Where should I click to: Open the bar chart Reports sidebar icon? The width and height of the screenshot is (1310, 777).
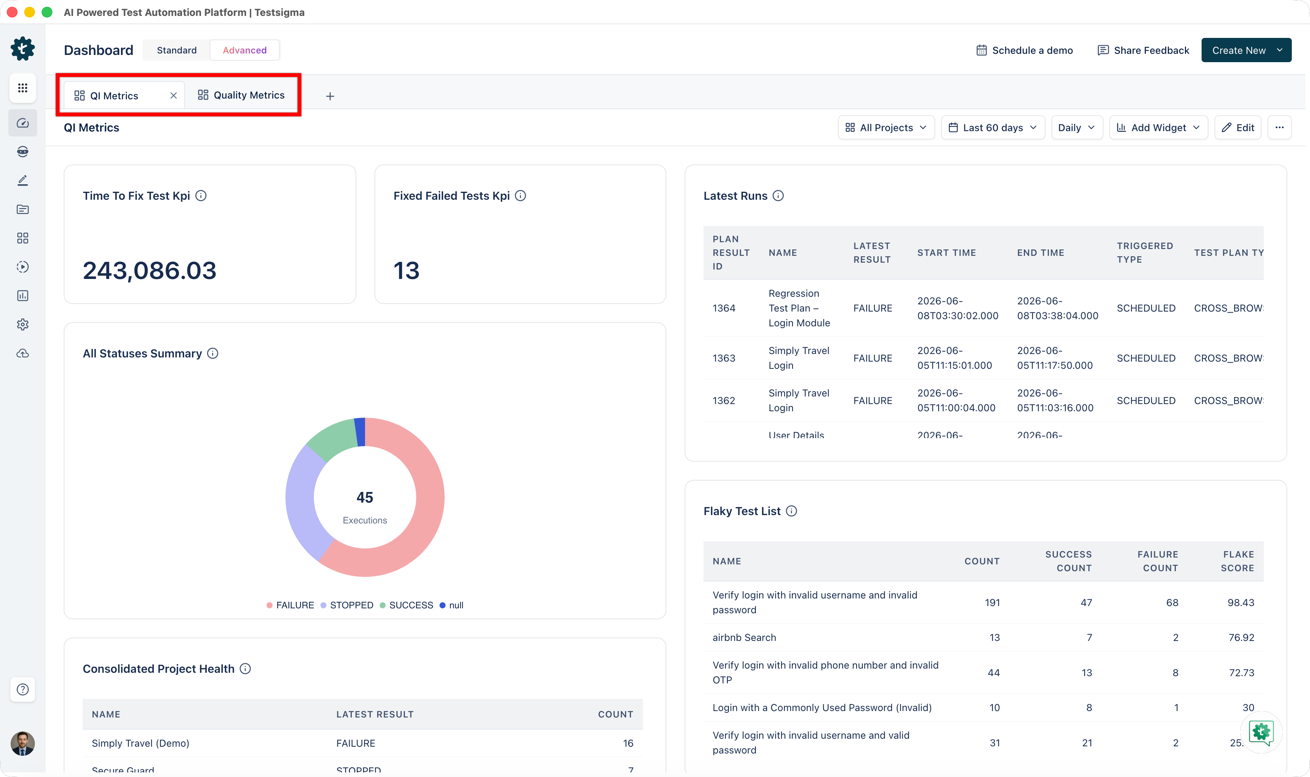pos(22,296)
